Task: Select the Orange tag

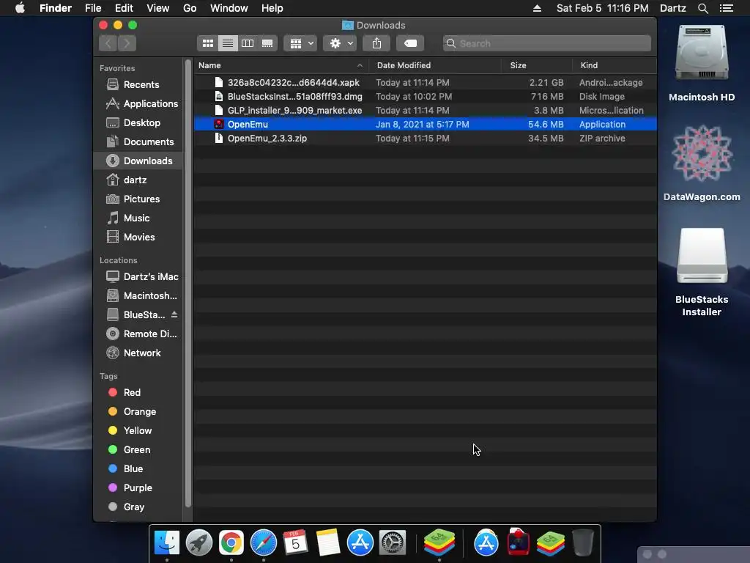Action: (x=138, y=412)
